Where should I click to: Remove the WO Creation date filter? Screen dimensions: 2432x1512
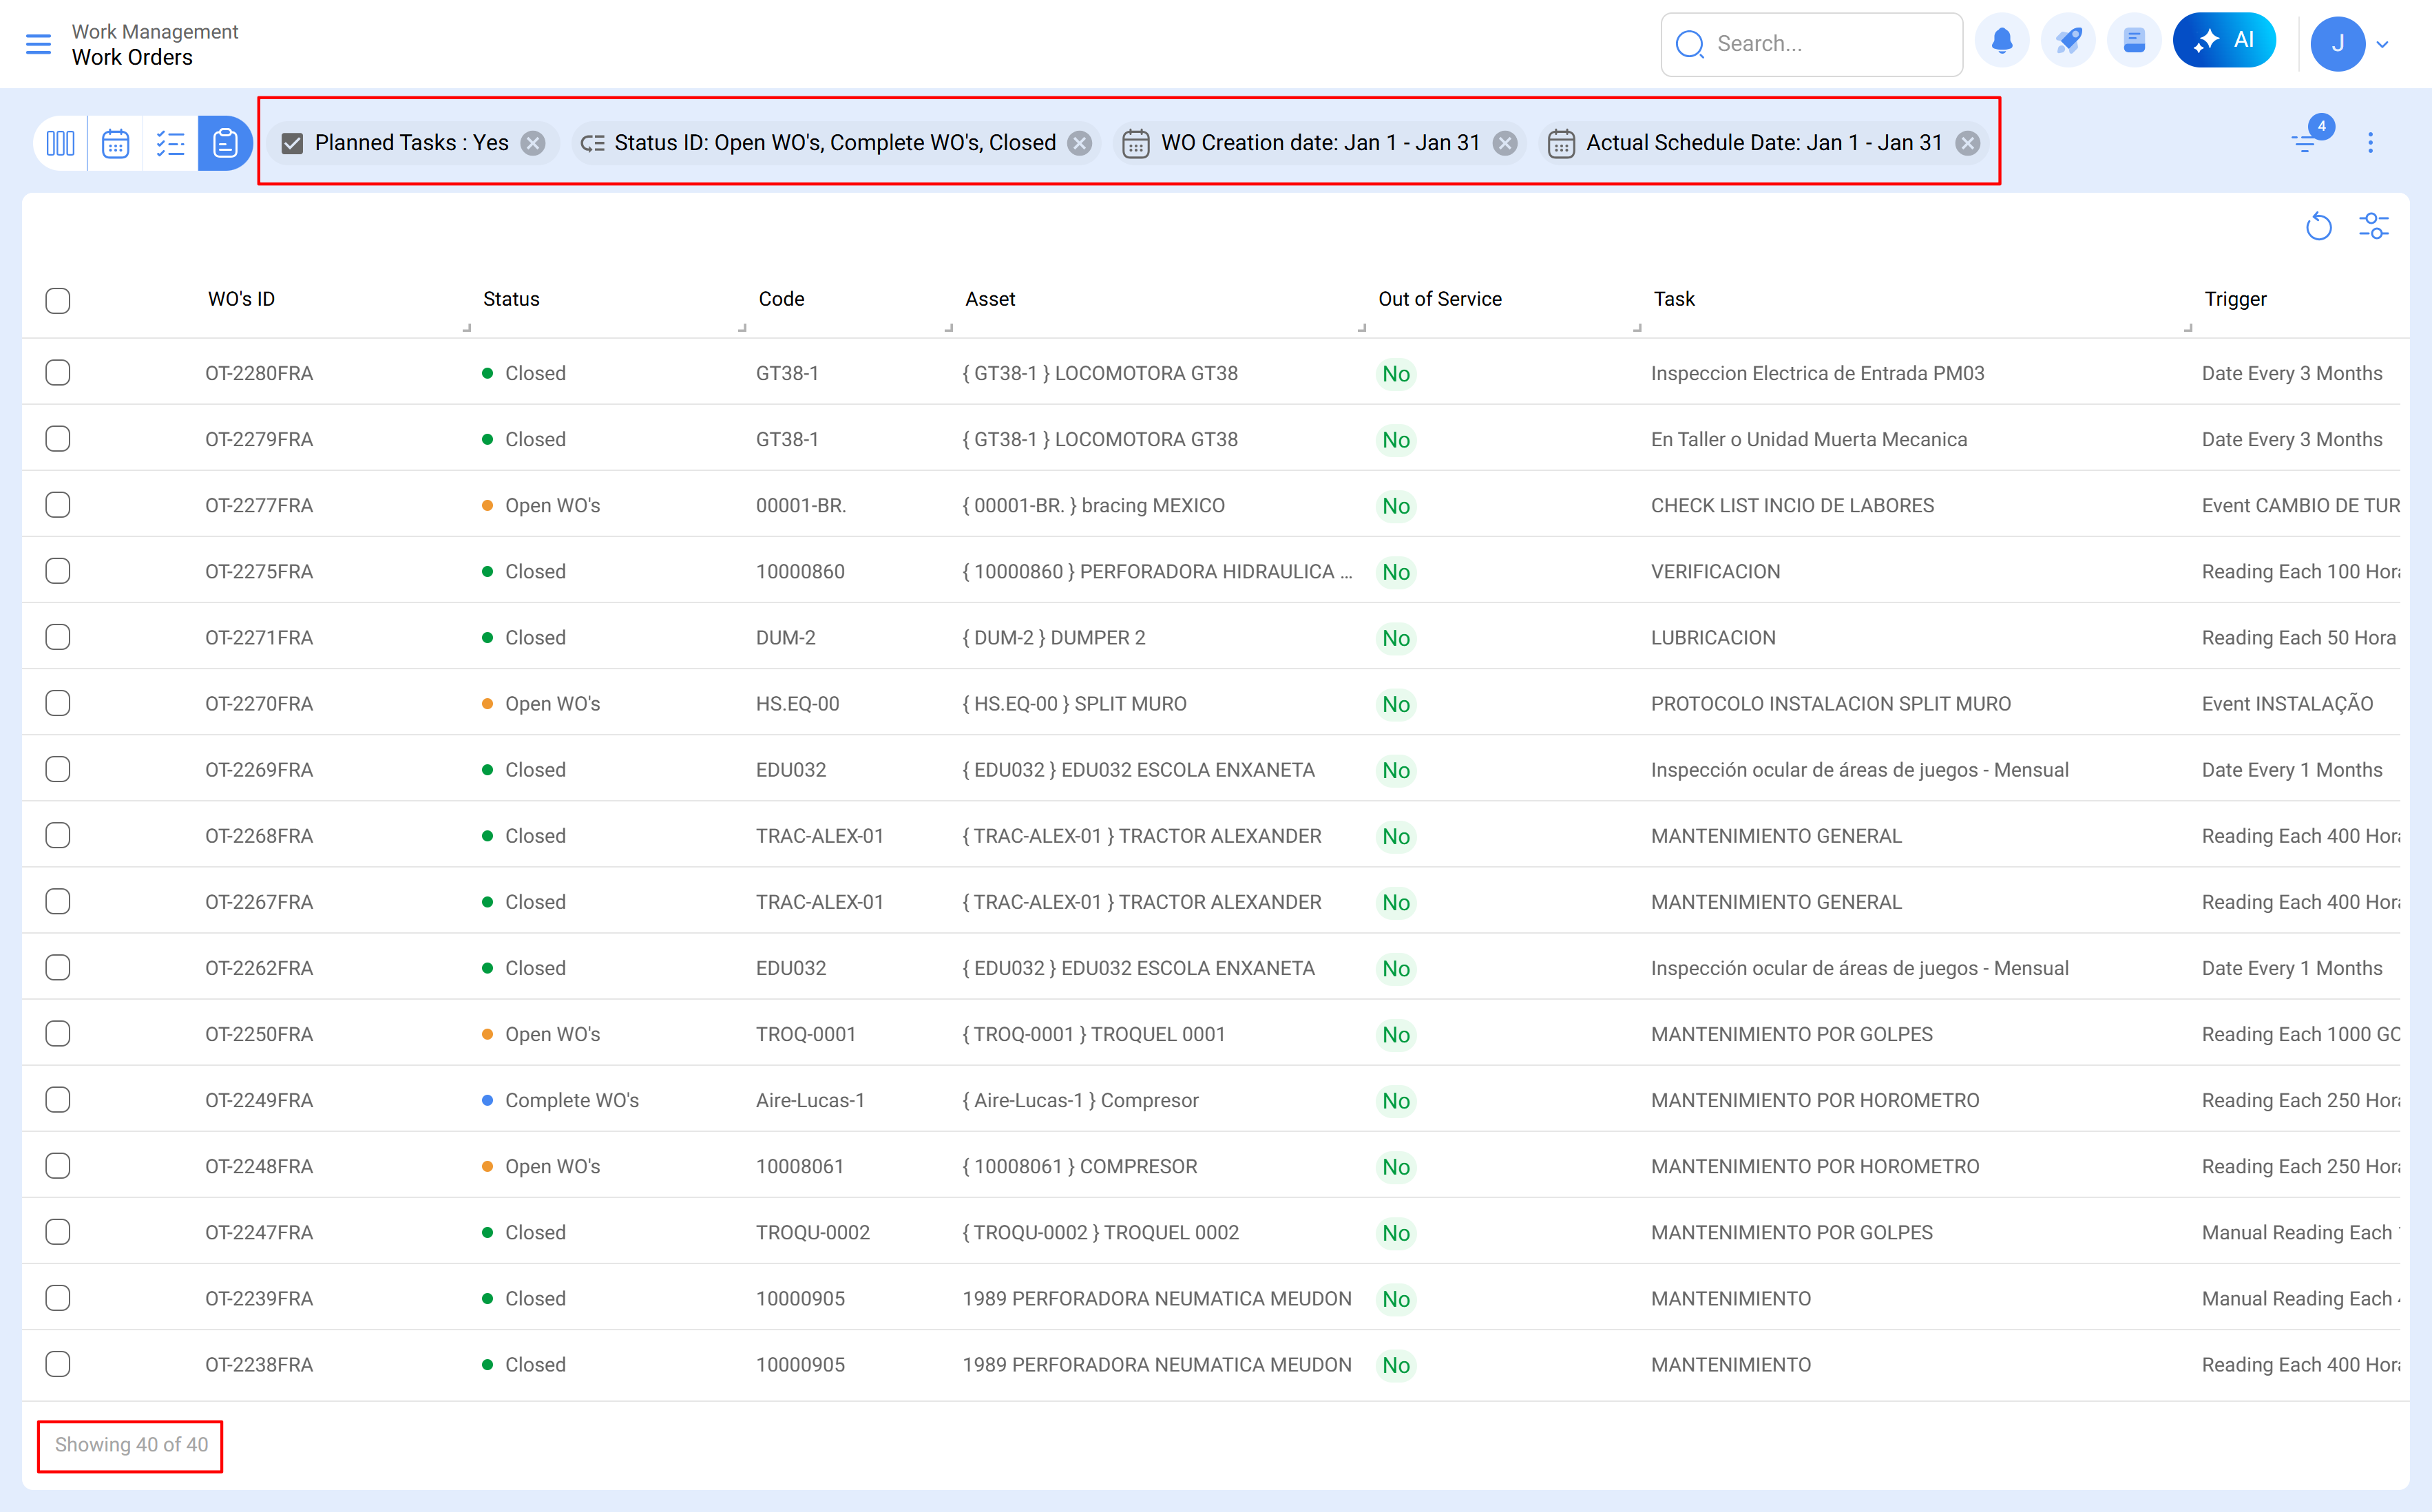click(1505, 143)
